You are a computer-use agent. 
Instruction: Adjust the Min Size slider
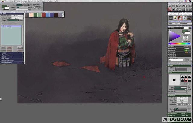(180, 89)
